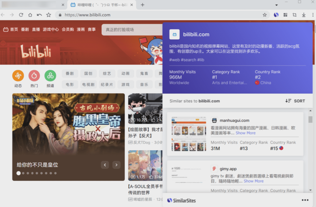The image size is (316, 207).
Task: Open 游戏中心 in top navigation
Action: pyautogui.click(x=51, y=30)
